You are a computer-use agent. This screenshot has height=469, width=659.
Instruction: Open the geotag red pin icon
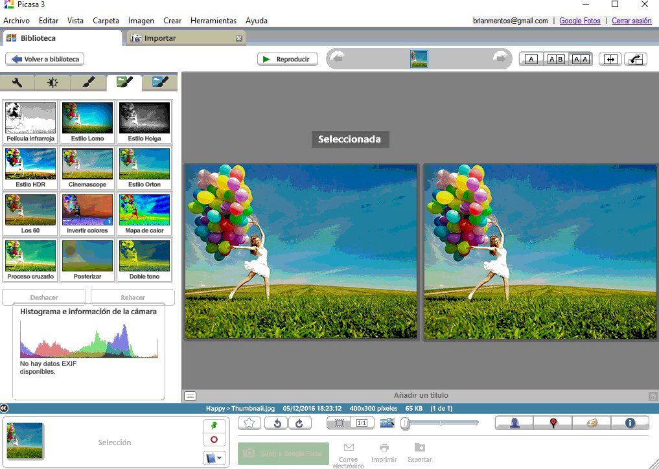[552, 423]
